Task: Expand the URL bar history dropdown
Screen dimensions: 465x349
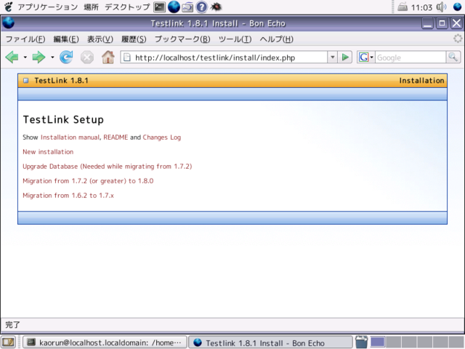Action: [333, 57]
